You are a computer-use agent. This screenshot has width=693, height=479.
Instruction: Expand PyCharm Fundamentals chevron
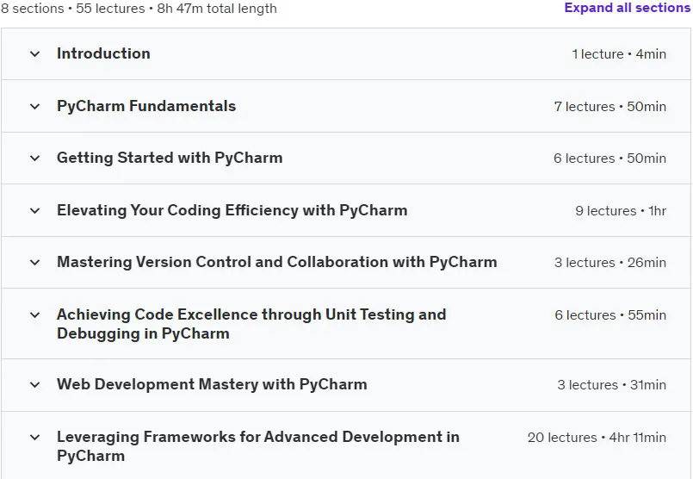click(x=35, y=106)
